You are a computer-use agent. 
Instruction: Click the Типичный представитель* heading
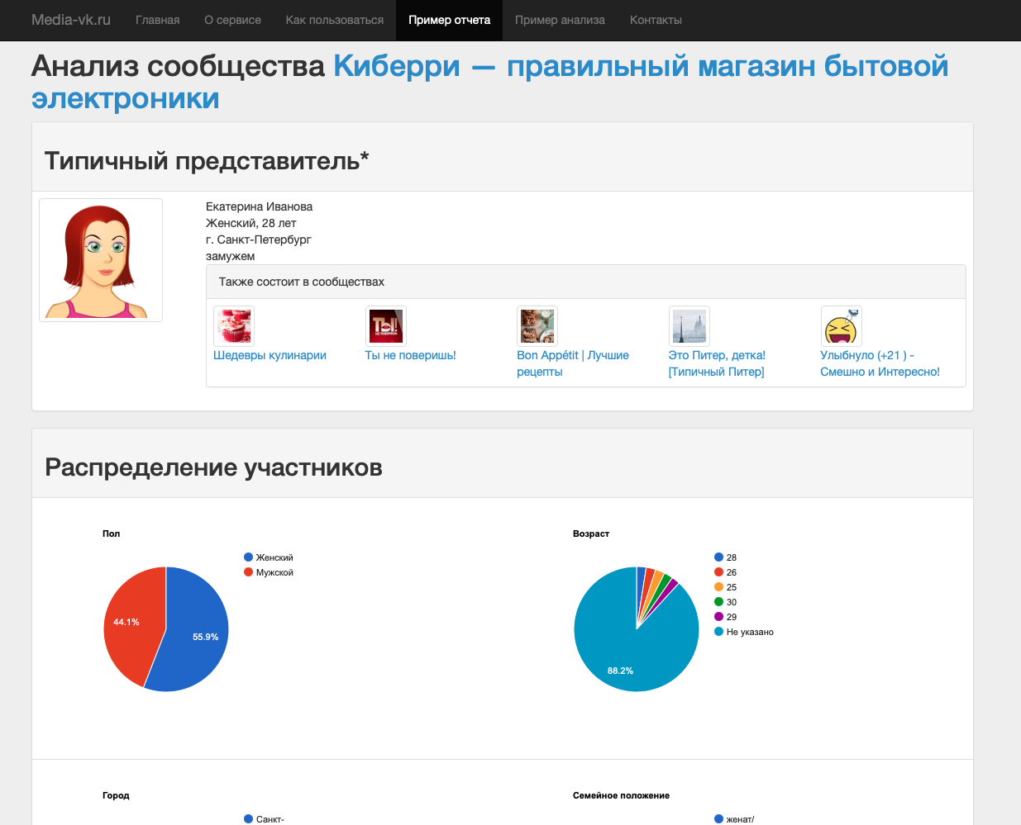click(207, 160)
